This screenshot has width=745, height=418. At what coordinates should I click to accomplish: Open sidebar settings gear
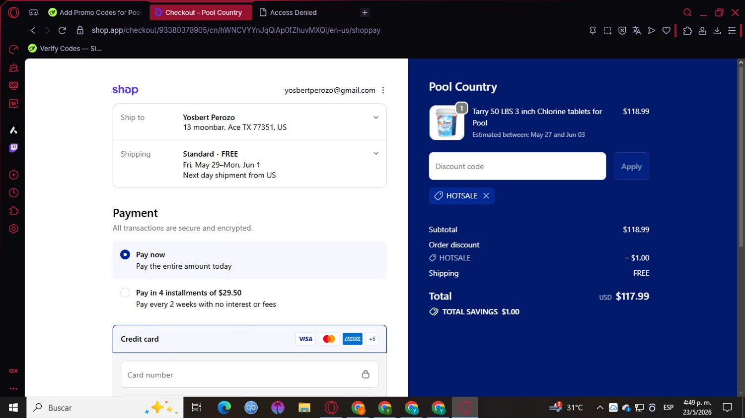click(x=13, y=229)
